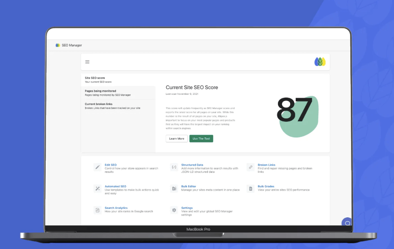
Task: Click the Search Analytics icon
Action: pos(97,210)
